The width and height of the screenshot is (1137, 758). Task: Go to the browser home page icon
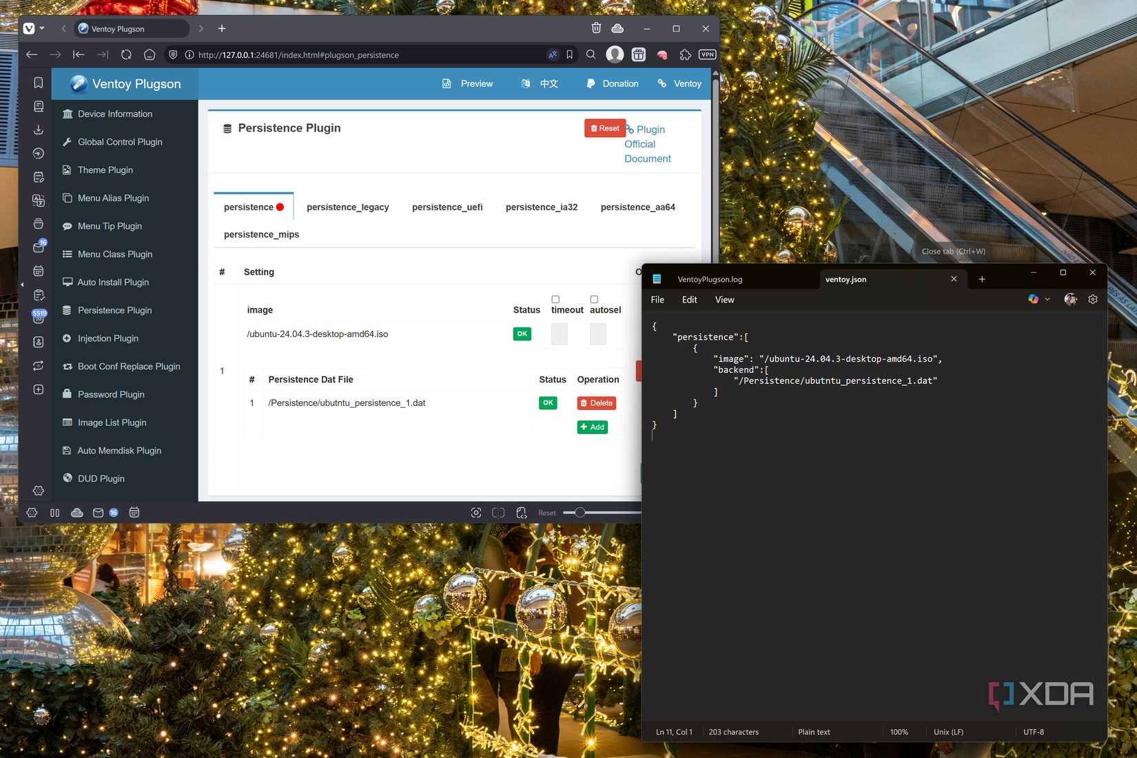point(150,54)
